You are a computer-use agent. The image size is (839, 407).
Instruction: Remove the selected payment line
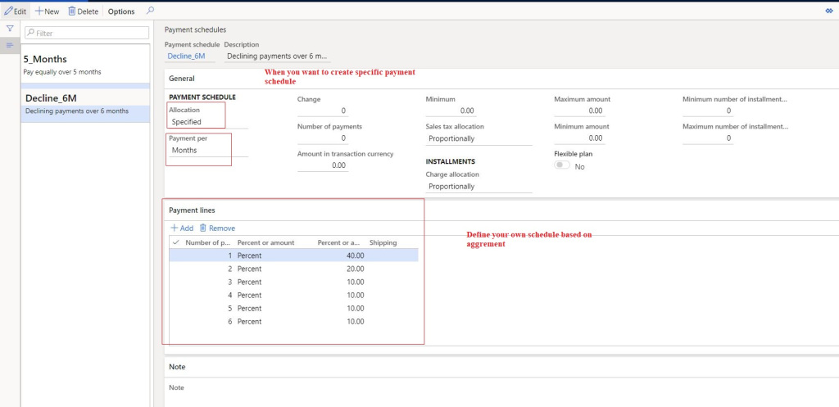[x=217, y=228]
